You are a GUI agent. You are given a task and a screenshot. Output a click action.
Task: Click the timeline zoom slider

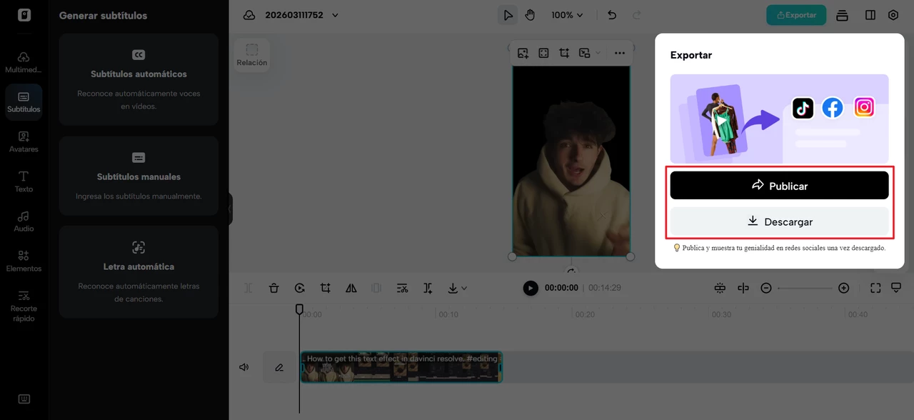[805, 288]
